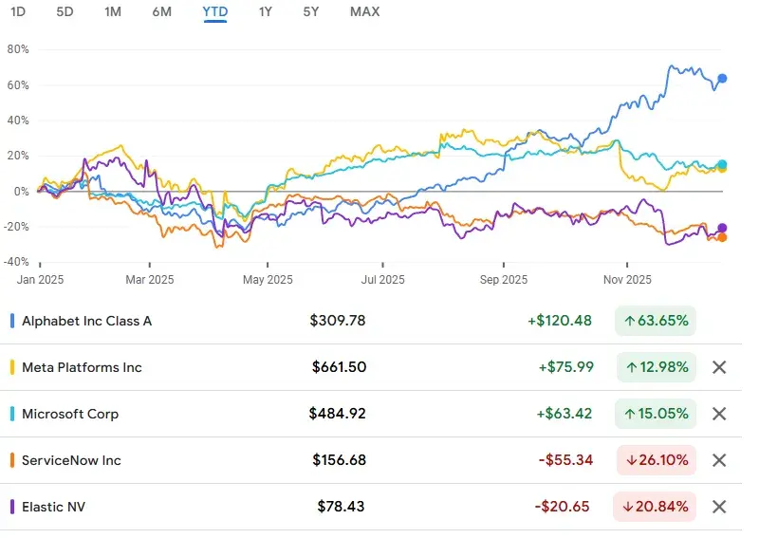Open Microsoft Corp stock page

click(70, 414)
